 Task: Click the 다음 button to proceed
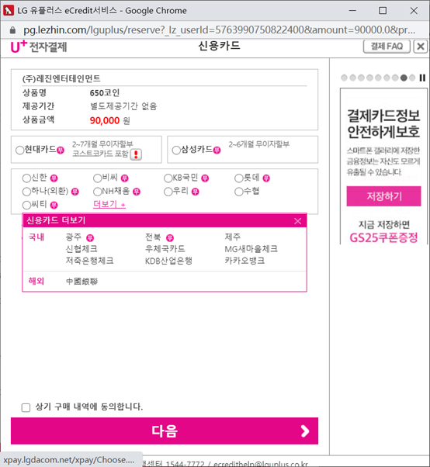pos(165,431)
